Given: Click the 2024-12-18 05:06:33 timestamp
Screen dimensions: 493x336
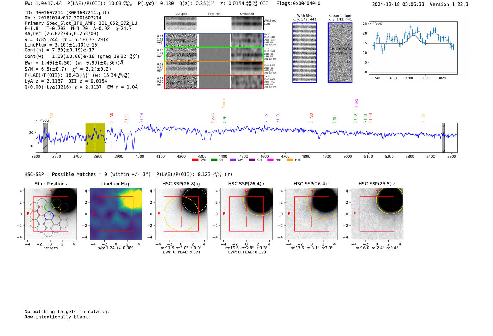Looking at the screenshot, I should coord(398,4).
